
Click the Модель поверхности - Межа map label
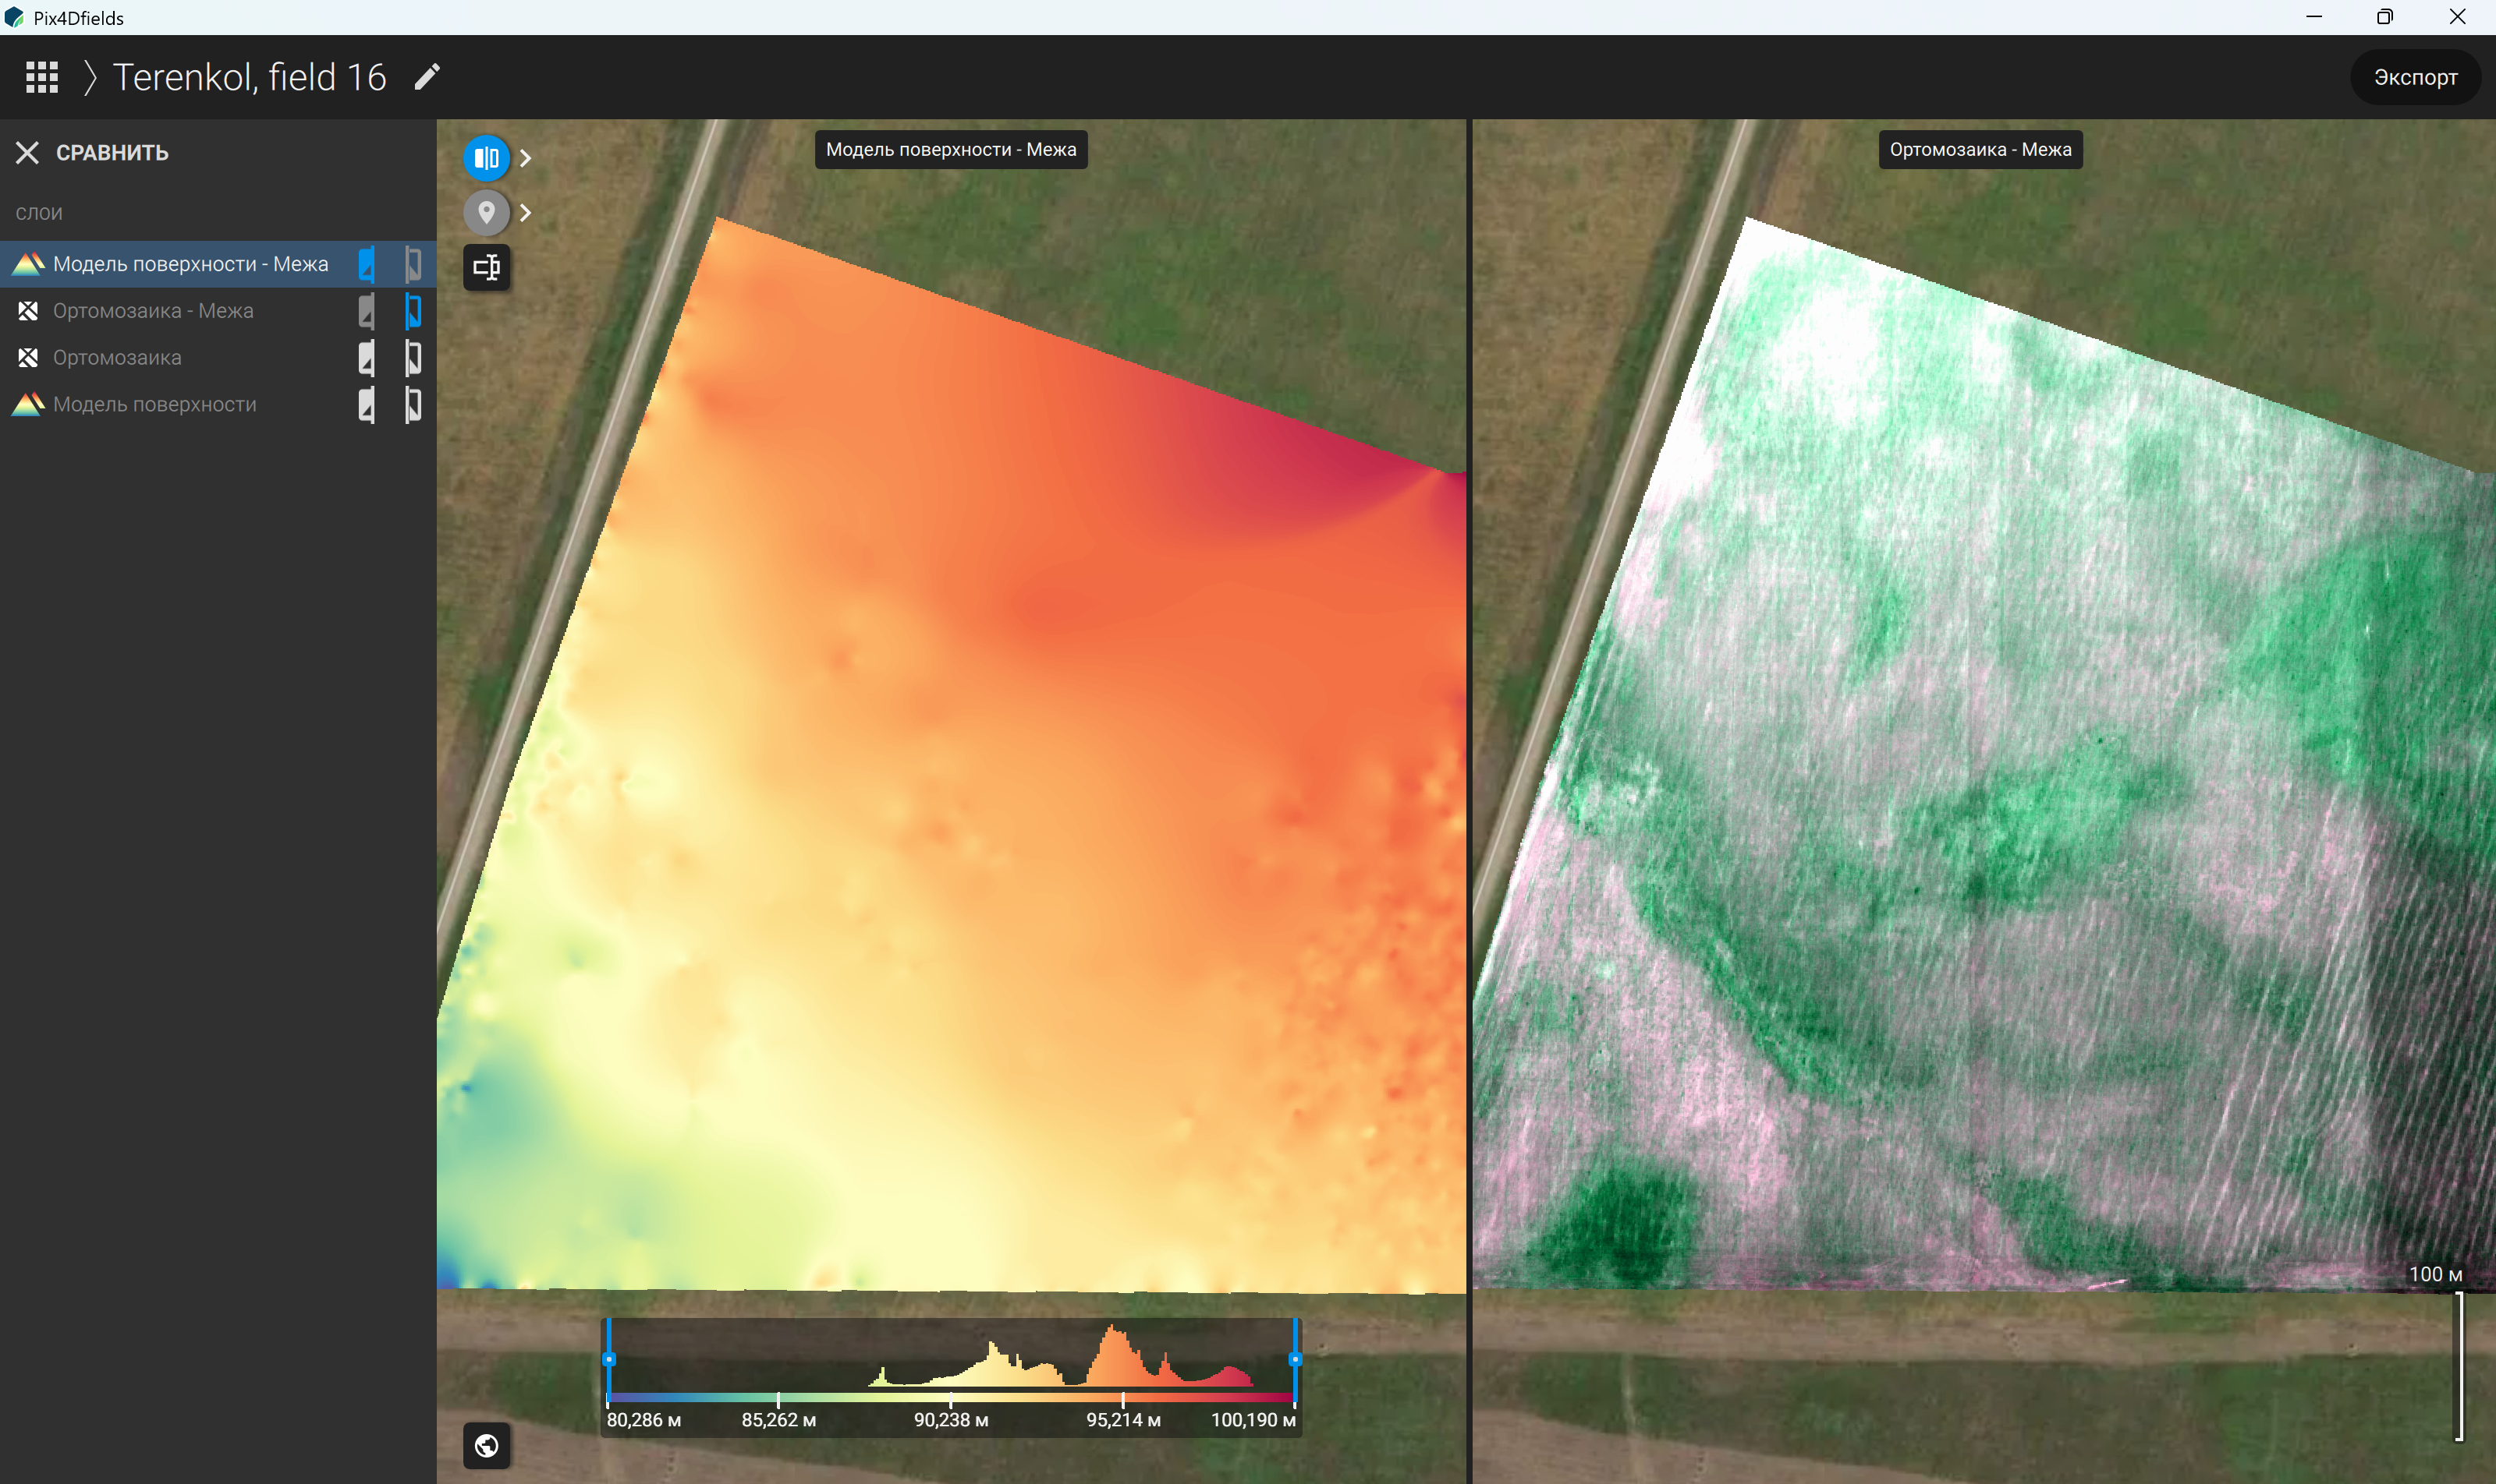coord(951,150)
